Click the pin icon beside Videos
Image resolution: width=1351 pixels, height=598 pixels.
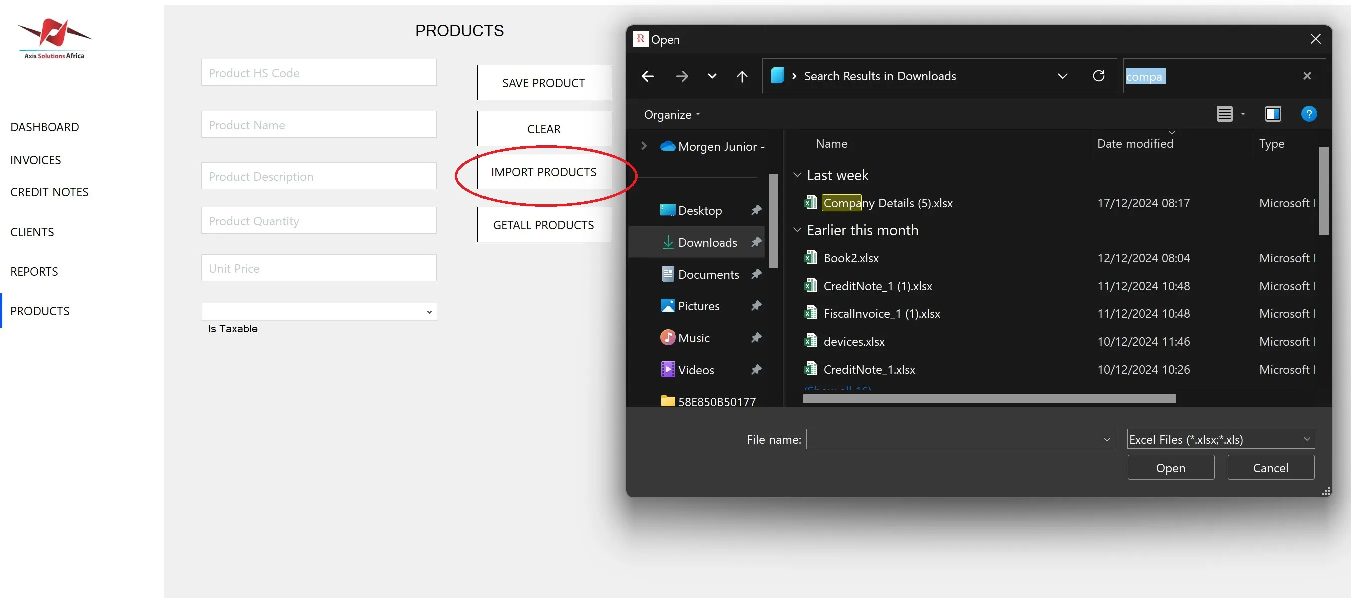[756, 370]
